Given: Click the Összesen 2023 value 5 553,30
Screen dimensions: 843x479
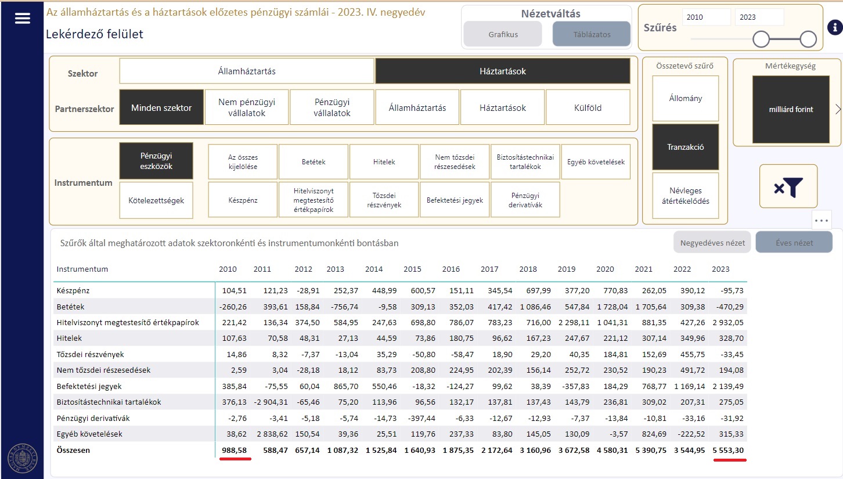Looking at the screenshot, I should pos(729,450).
